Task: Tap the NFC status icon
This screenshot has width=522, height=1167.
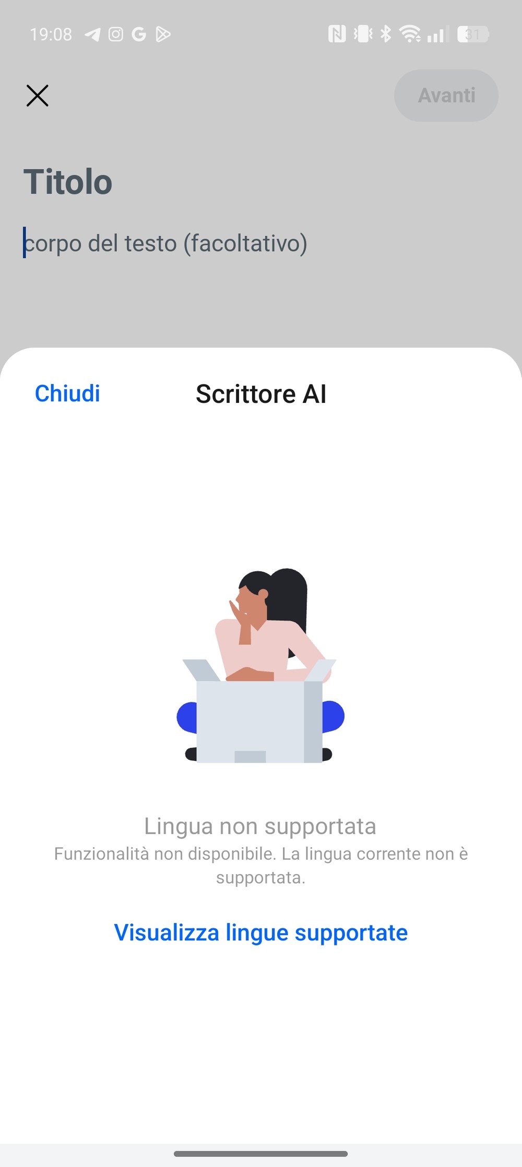Action: point(337,34)
